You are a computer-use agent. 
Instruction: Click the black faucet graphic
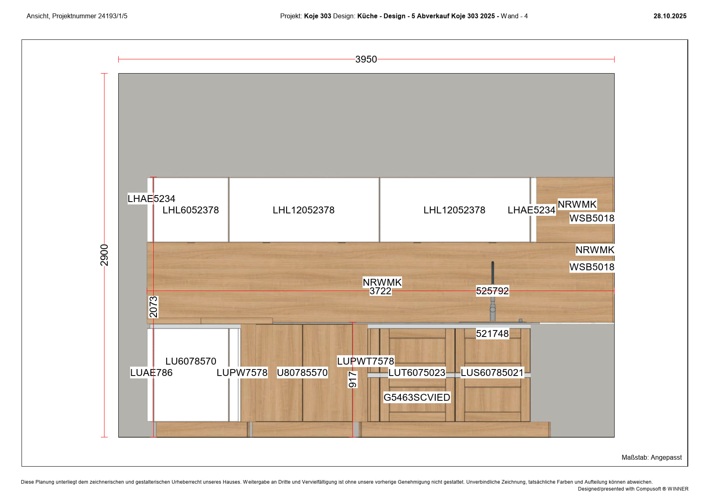(x=493, y=272)
